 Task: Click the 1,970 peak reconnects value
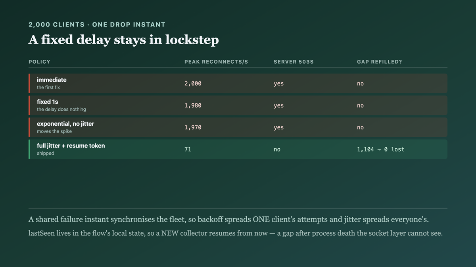[x=193, y=127]
